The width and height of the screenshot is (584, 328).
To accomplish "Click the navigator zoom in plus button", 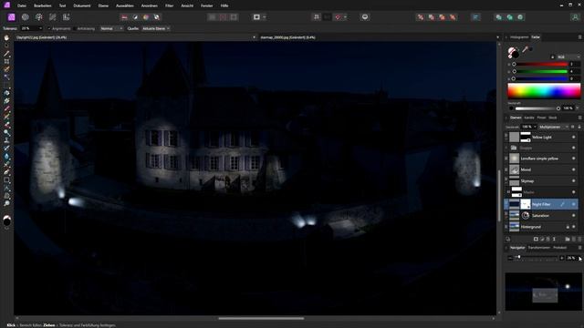I will pyautogui.click(x=562, y=258).
